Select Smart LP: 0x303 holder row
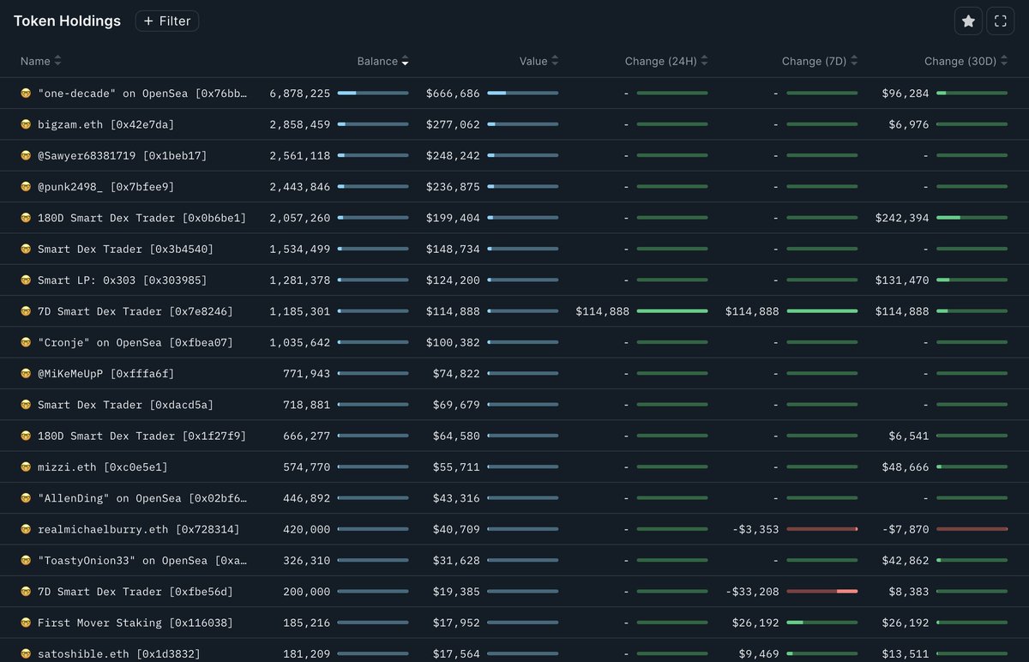The image size is (1029, 662). click(x=122, y=280)
